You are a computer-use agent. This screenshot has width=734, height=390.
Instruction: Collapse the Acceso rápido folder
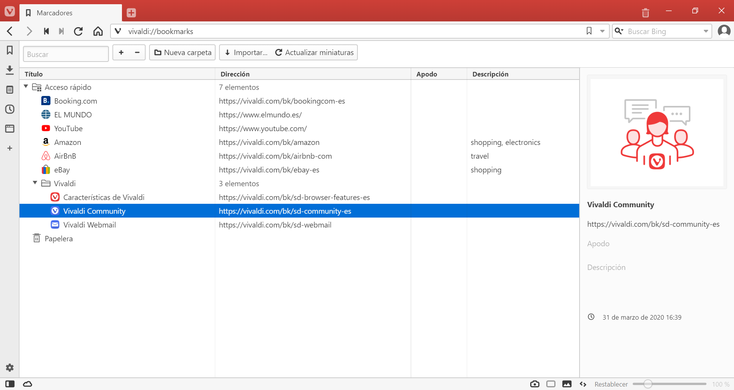point(26,87)
